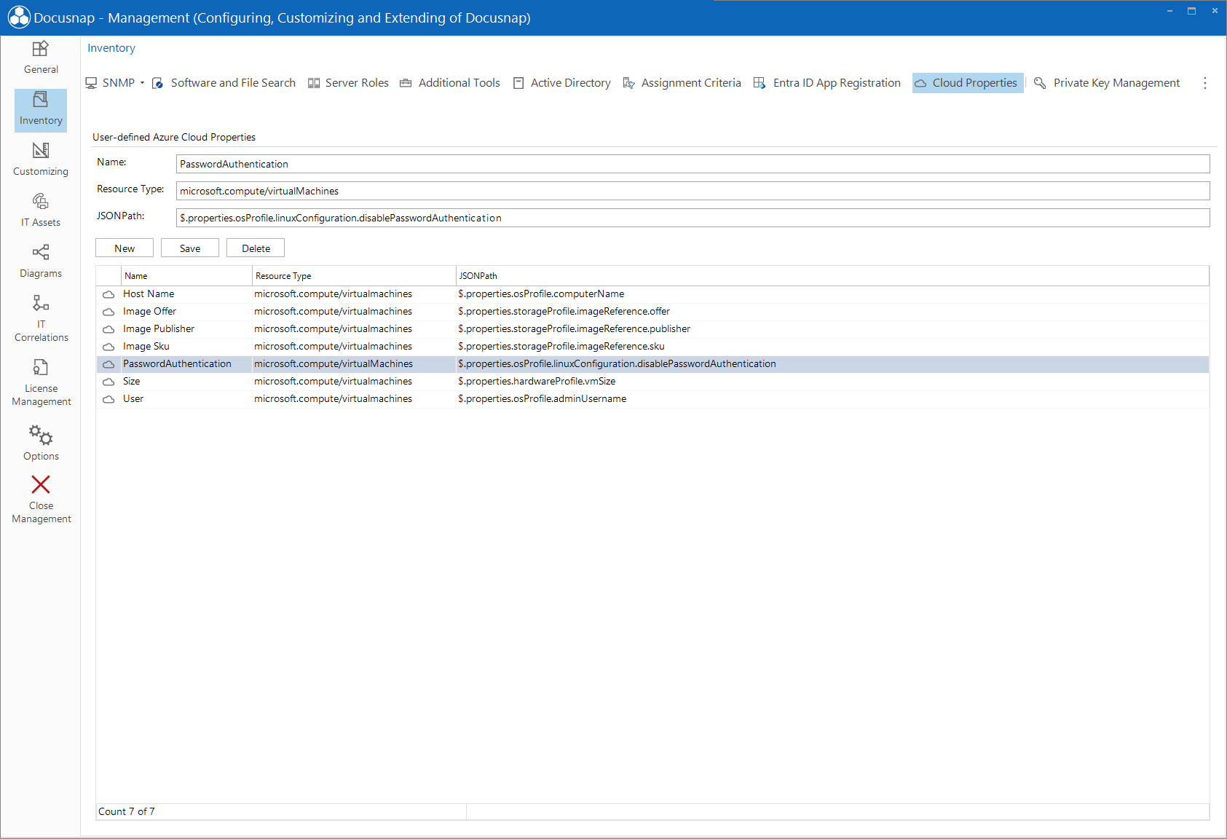Screen dimensions: 1227x839
Task: Select the PasswordAuthentication table row
Action: [652, 364]
